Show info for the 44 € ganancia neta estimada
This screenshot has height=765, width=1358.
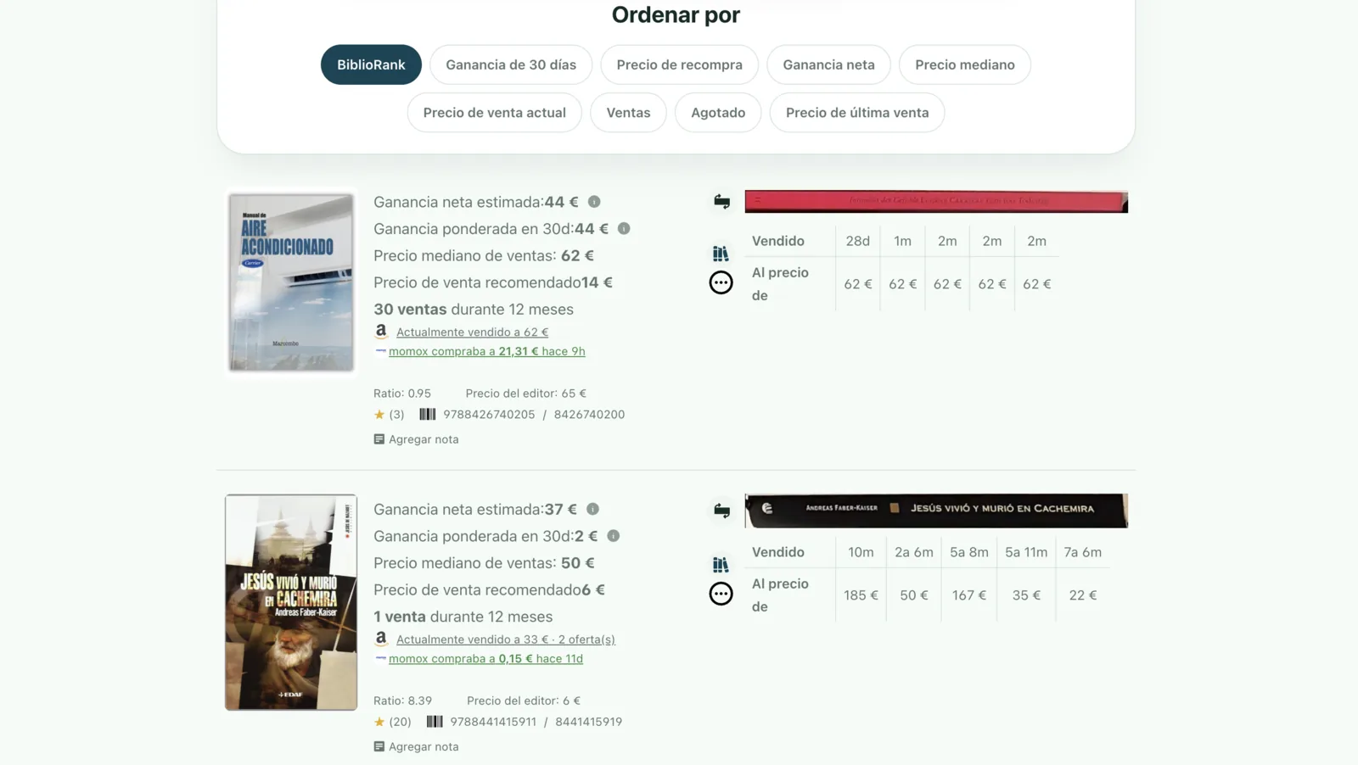coord(594,202)
